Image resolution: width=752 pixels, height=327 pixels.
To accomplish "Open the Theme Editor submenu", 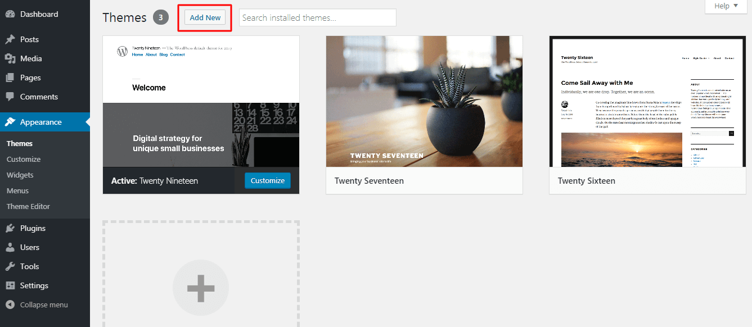I will (x=28, y=206).
